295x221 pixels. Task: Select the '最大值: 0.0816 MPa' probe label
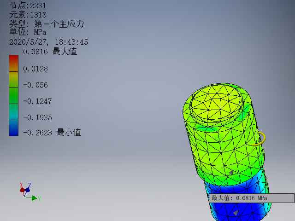click(252, 198)
